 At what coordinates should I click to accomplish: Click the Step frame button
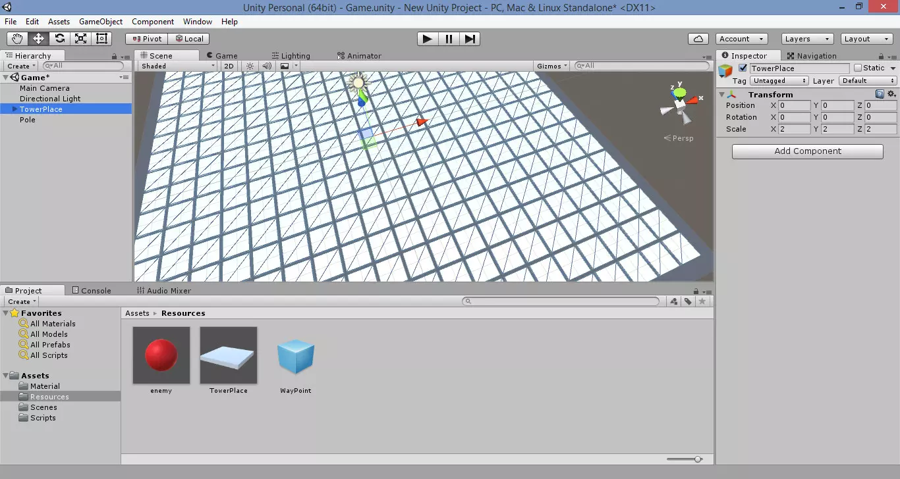tap(469, 39)
